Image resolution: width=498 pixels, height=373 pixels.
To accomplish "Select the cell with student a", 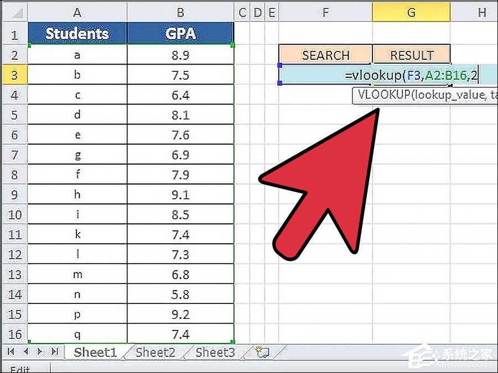I will pyautogui.click(x=77, y=54).
